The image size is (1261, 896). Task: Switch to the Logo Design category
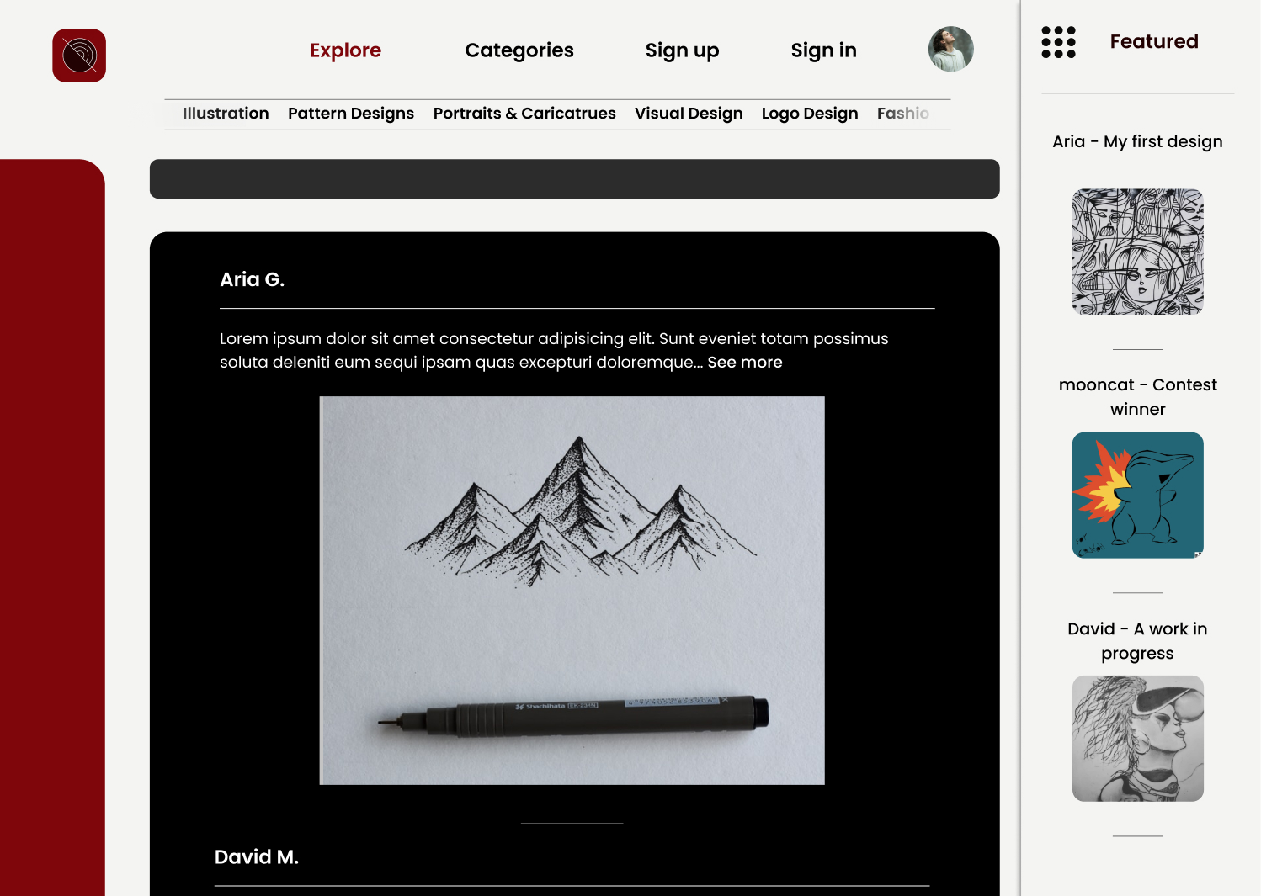point(810,114)
